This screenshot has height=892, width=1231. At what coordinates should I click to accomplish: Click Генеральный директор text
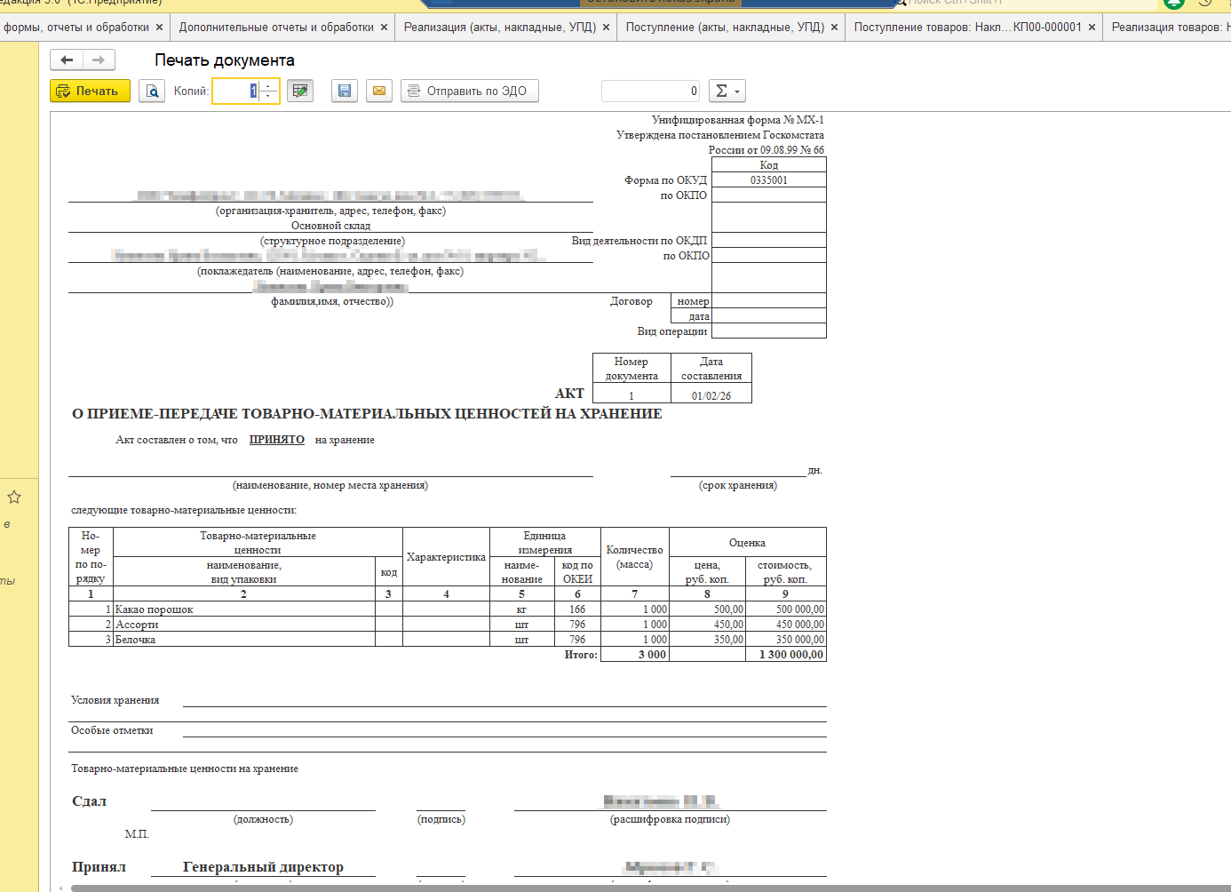tap(263, 867)
